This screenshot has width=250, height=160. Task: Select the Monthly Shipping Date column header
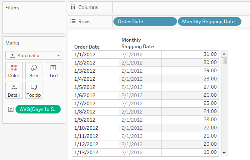coord(137,43)
